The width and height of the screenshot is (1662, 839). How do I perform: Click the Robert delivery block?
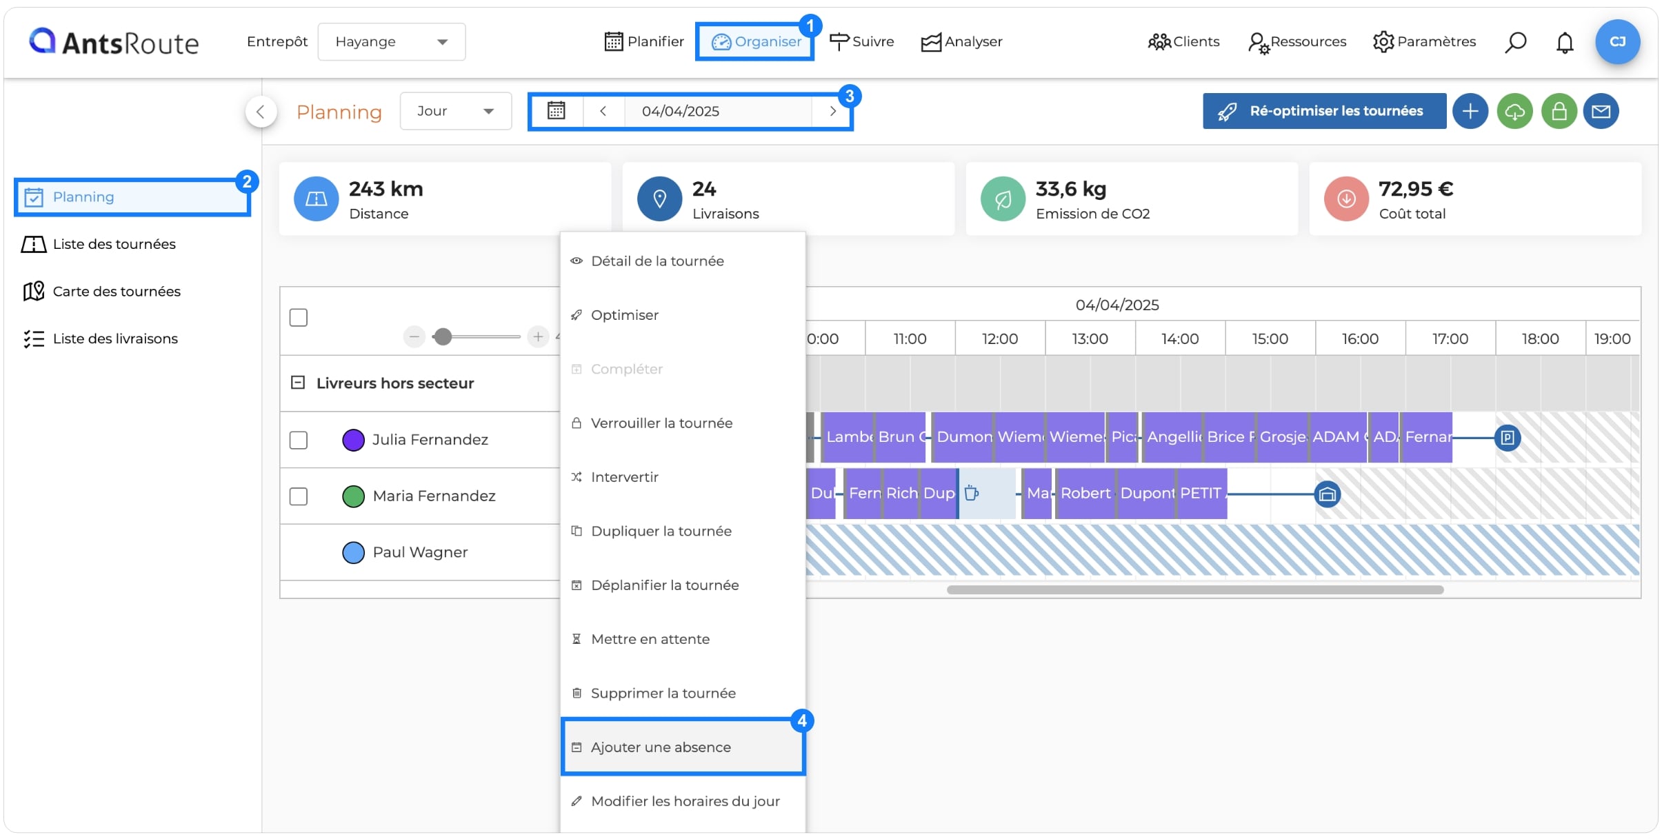(x=1085, y=494)
